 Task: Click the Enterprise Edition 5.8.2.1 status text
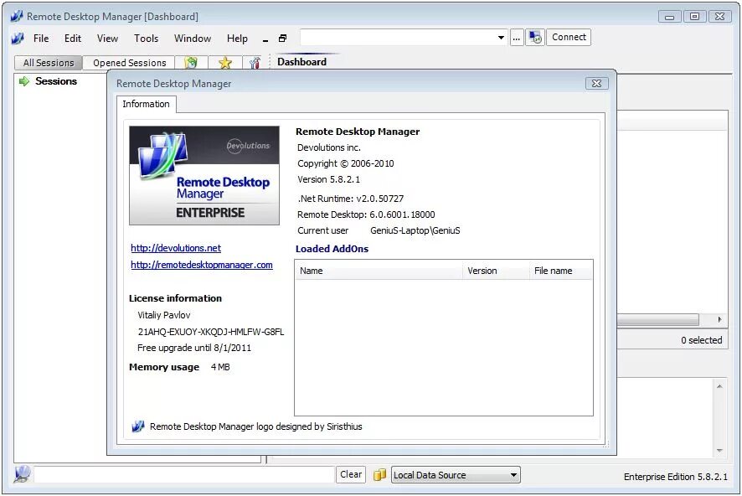coord(675,477)
